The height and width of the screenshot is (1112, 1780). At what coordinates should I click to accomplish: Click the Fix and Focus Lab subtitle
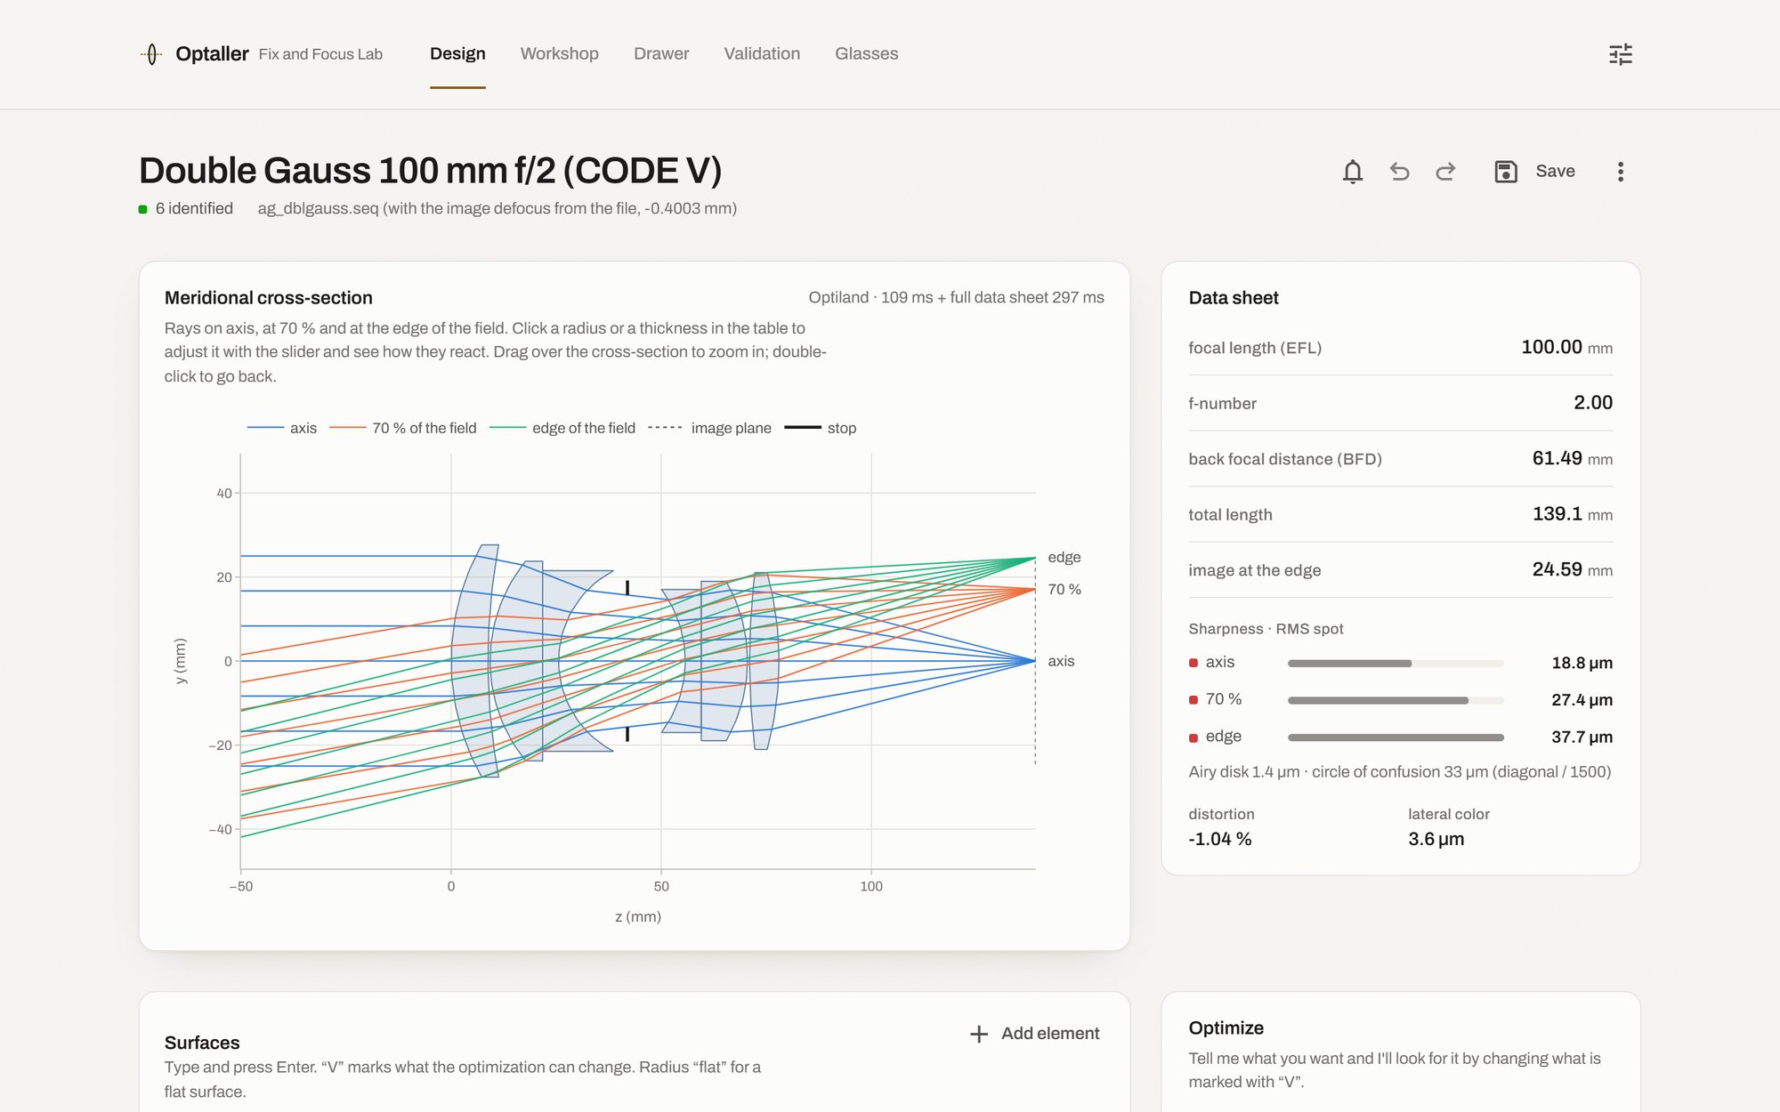point(320,54)
